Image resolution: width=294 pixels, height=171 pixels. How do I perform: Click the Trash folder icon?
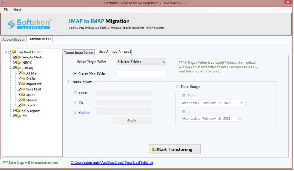pyautogui.click(x=23, y=105)
